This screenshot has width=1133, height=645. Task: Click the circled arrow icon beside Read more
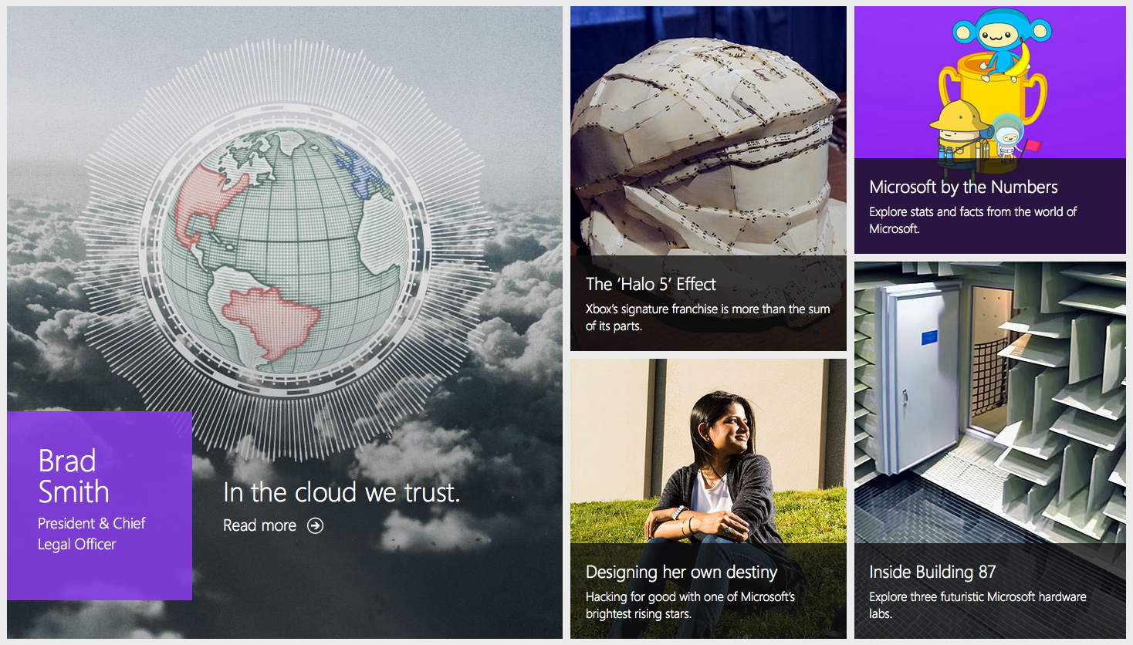[x=315, y=525]
